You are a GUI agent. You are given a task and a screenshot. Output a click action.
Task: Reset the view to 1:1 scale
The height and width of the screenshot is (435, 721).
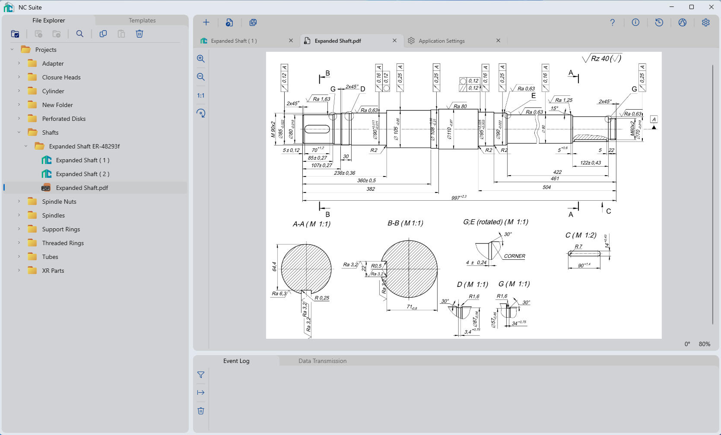coord(201,95)
